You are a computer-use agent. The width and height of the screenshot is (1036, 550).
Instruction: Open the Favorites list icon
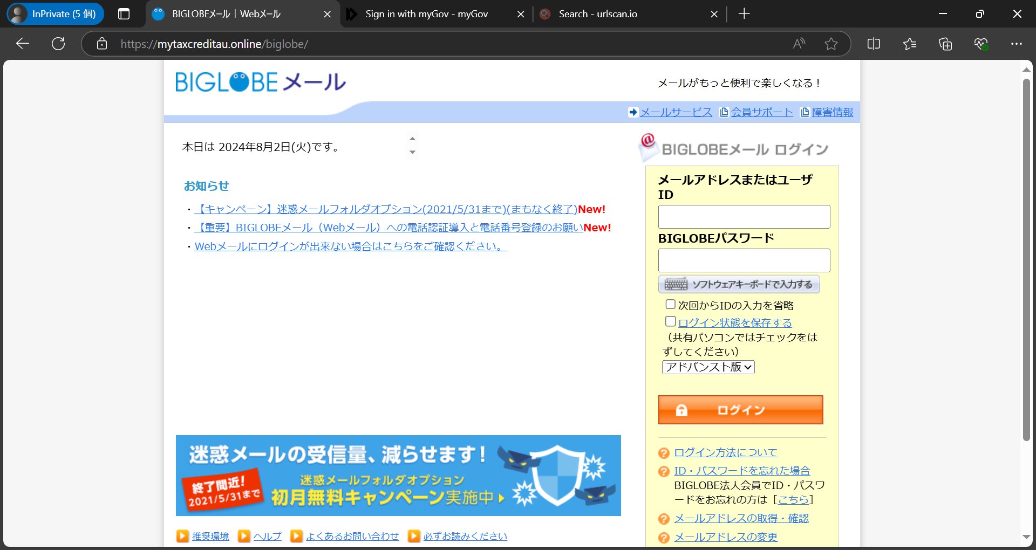(x=910, y=44)
